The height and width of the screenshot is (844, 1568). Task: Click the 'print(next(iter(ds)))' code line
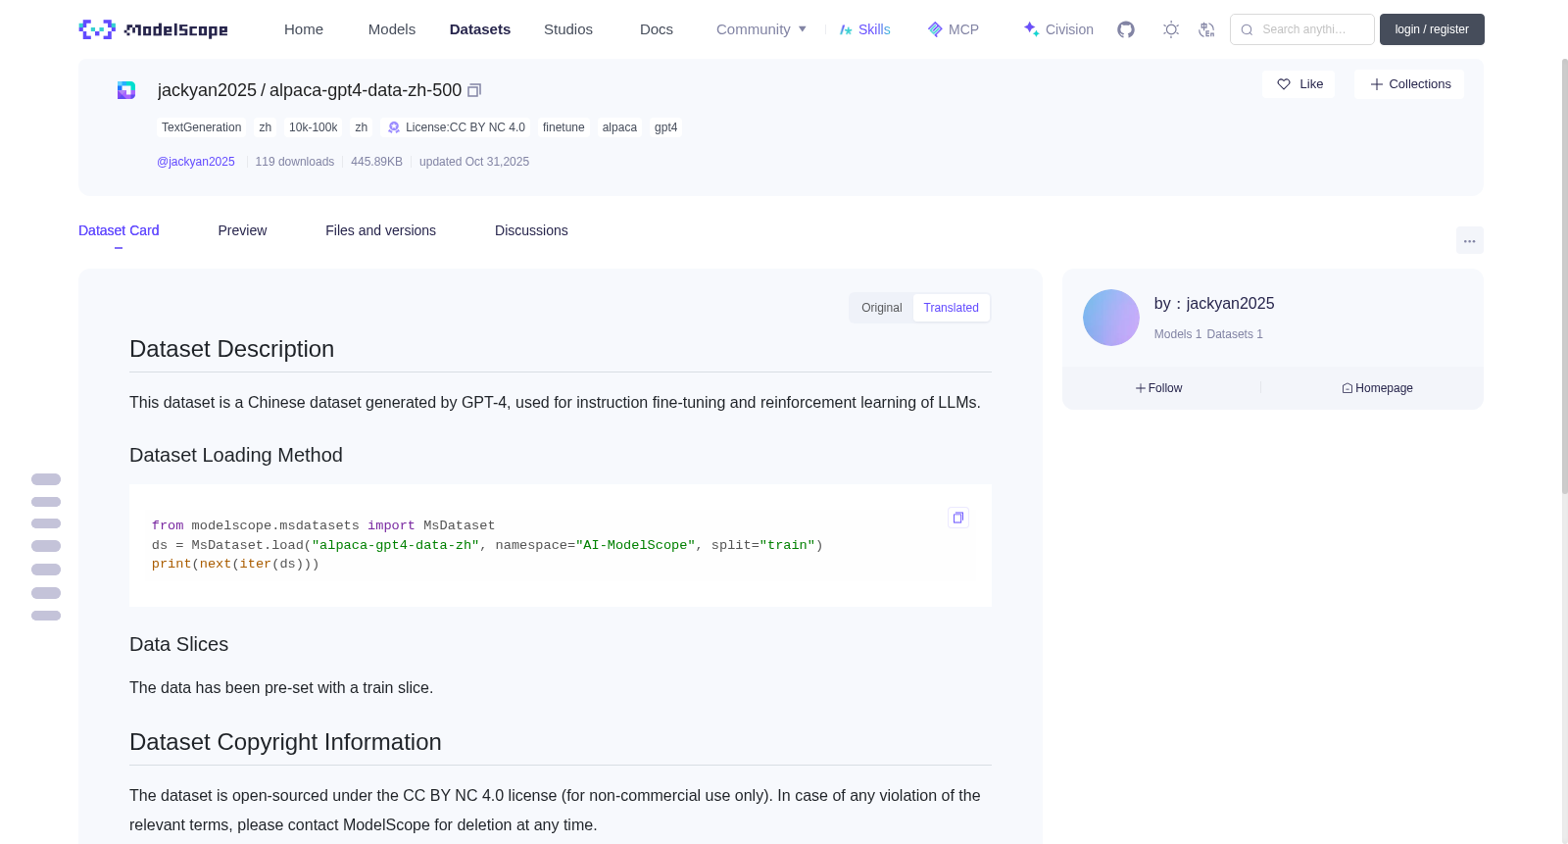[235, 564]
